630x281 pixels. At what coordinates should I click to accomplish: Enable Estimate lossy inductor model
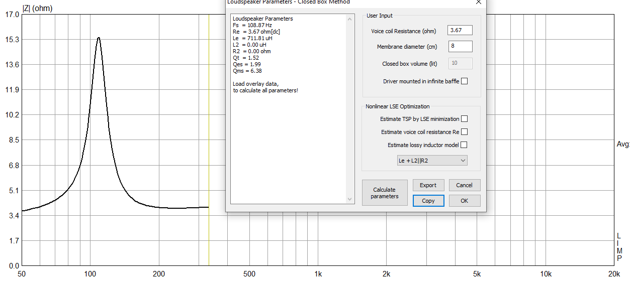click(464, 145)
